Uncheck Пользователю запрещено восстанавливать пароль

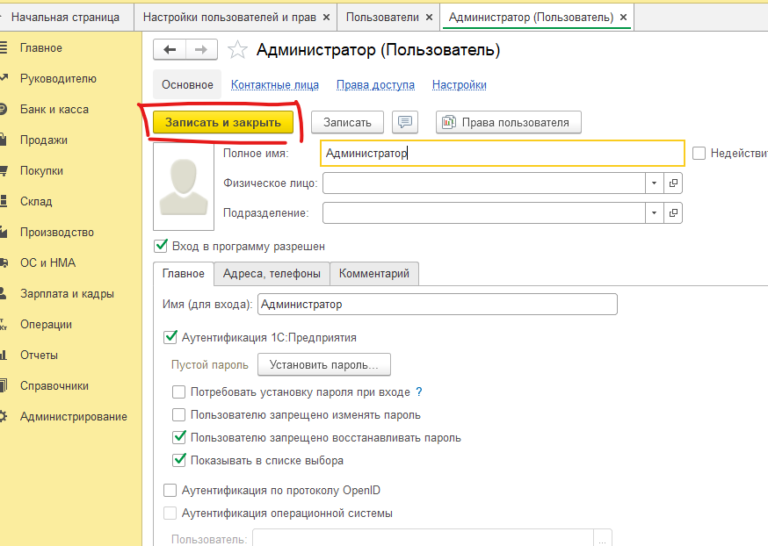178,437
